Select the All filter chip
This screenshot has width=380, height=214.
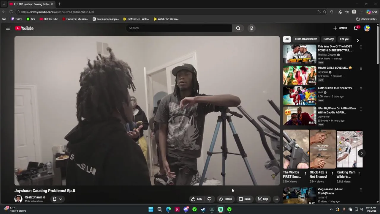point(287,39)
